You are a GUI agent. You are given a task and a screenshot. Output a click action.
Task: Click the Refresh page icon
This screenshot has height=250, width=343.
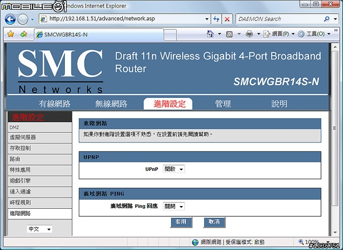point(216,19)
